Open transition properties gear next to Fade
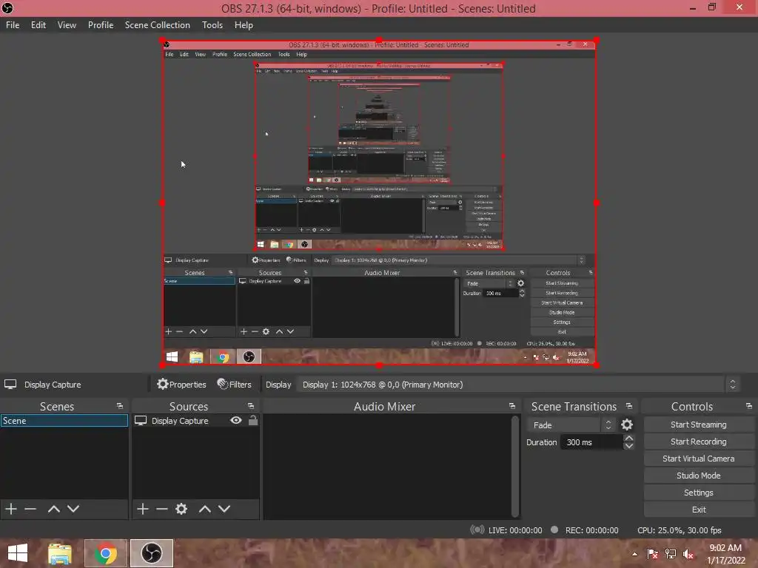The height and width of the screenshot is (568, 758). click(626, 425)
